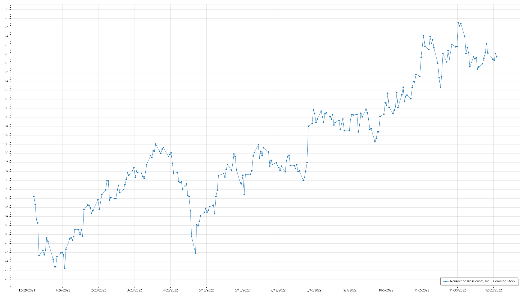This screenshot has width=524, height=295.
Task: Click the first data point of the series
Action: tap(34, 196)
